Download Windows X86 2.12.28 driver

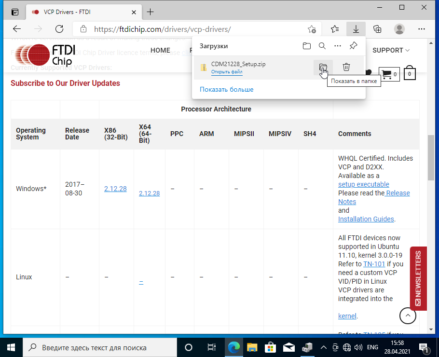pyautogui.click(x=115, y=189)
